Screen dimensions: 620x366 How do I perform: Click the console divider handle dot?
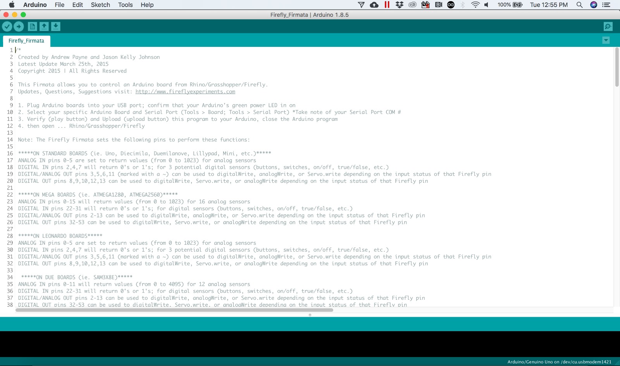pos(310,315)
